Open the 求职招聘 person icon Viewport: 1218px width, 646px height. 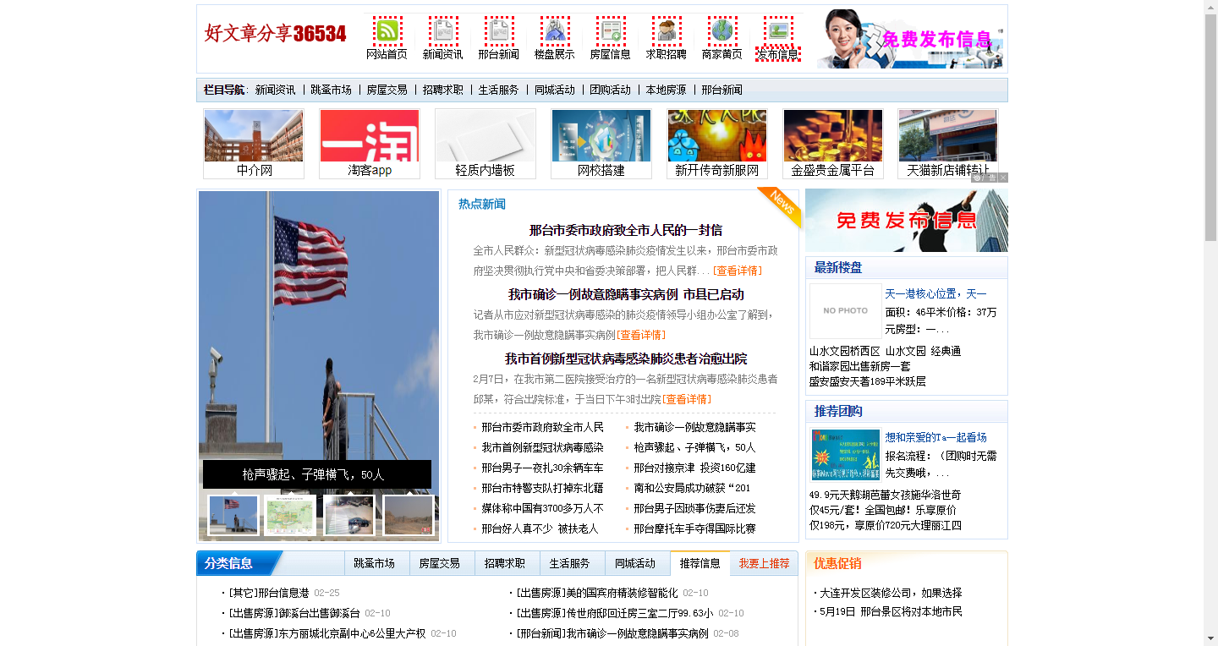(x=667, y=31)
